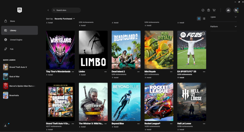Open the Limbo game cover
The height and width of the screenshot is (132, 244).
(93, 50)
